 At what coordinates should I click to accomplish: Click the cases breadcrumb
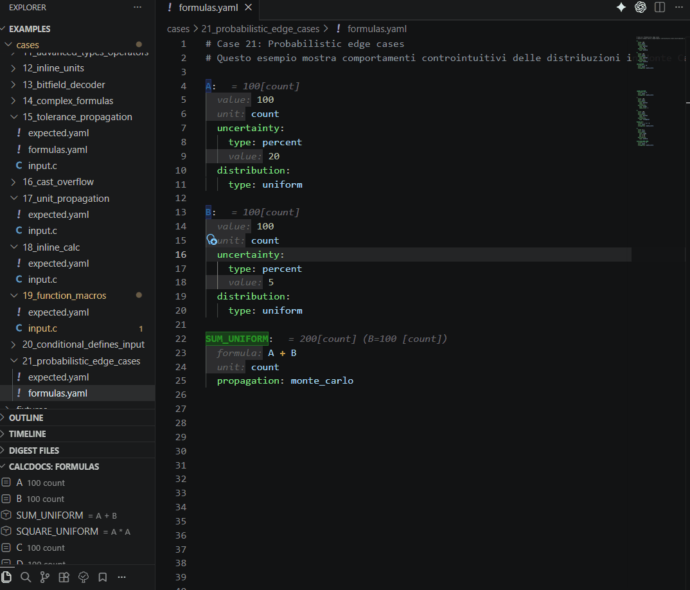(178, 29)
